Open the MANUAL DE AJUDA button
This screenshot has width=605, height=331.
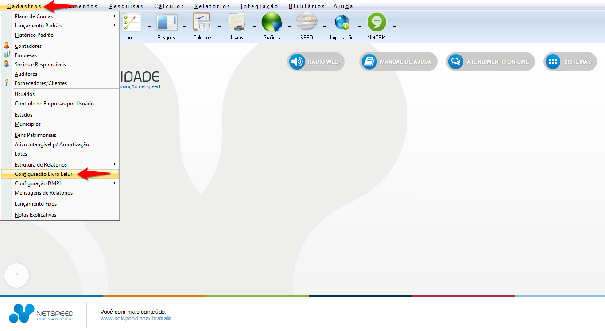pyautogui.click(x=398, y=62)
